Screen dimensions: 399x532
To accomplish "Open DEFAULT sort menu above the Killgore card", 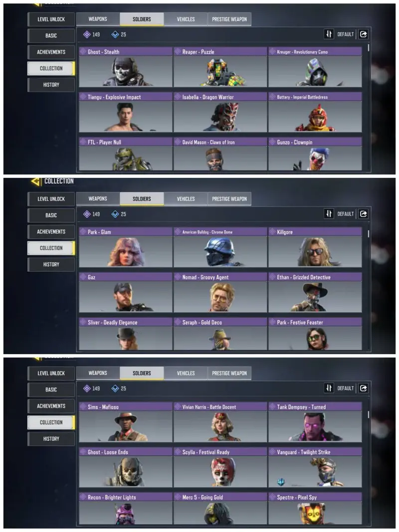I will click(x=346, y=214).
